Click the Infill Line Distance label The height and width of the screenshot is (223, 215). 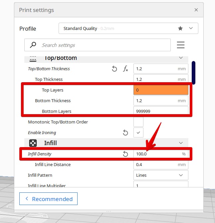(53, 164)
